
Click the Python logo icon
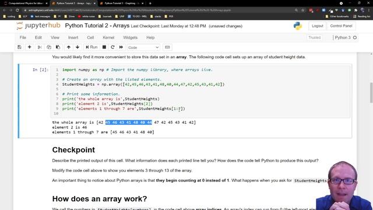point(297,26)
